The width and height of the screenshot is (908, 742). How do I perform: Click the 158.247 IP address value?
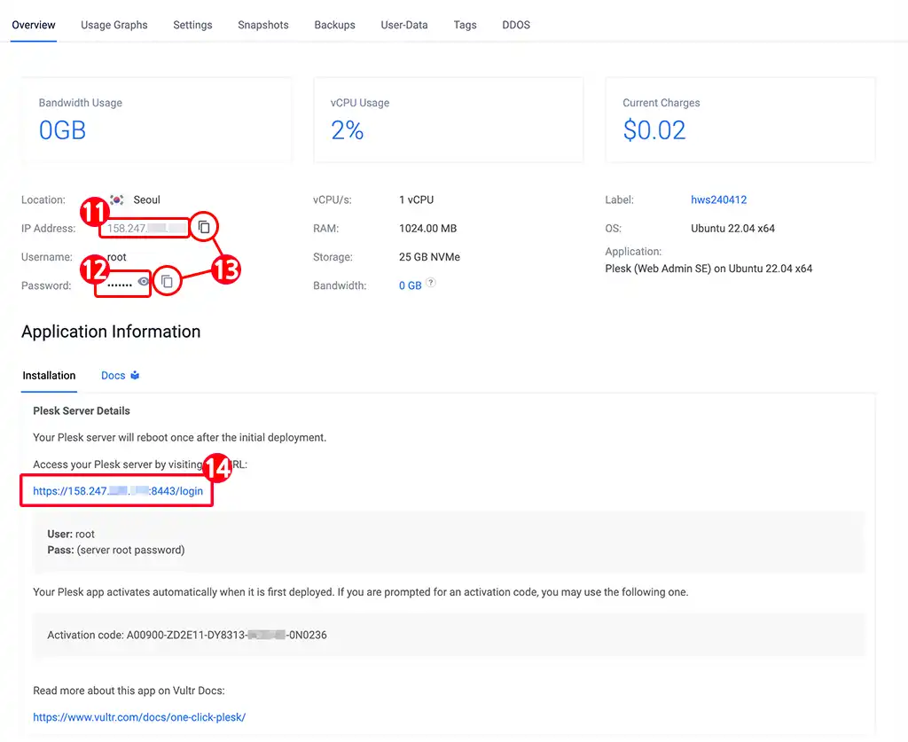[145, 228]
